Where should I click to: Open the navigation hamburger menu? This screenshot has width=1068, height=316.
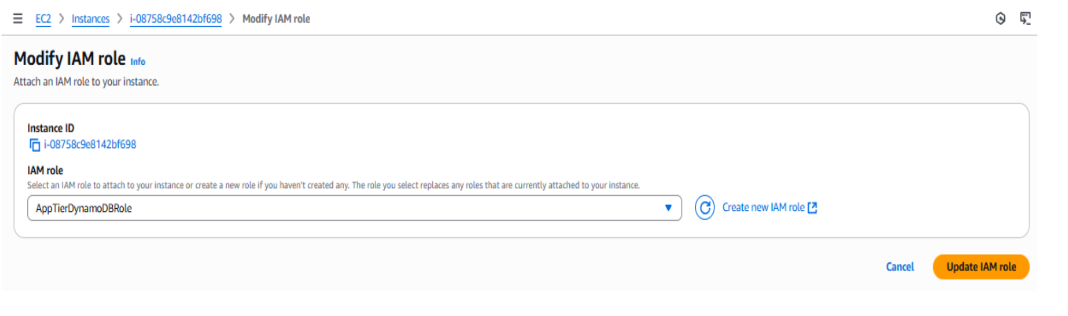(18, 19)
